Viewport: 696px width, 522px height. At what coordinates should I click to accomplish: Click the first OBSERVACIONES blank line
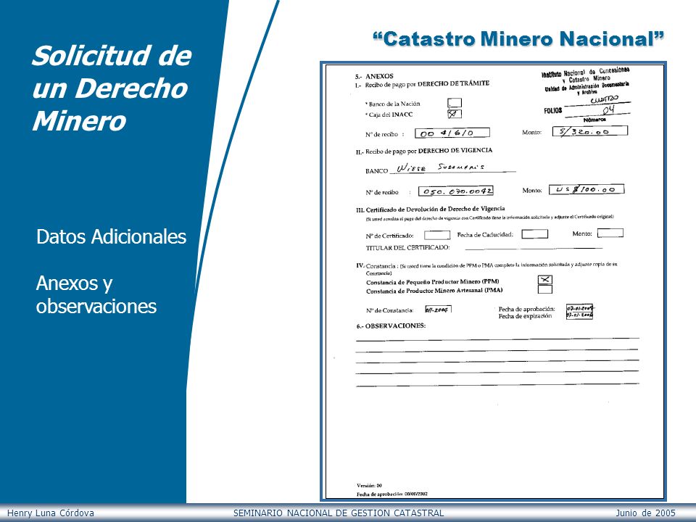point(497,339)
